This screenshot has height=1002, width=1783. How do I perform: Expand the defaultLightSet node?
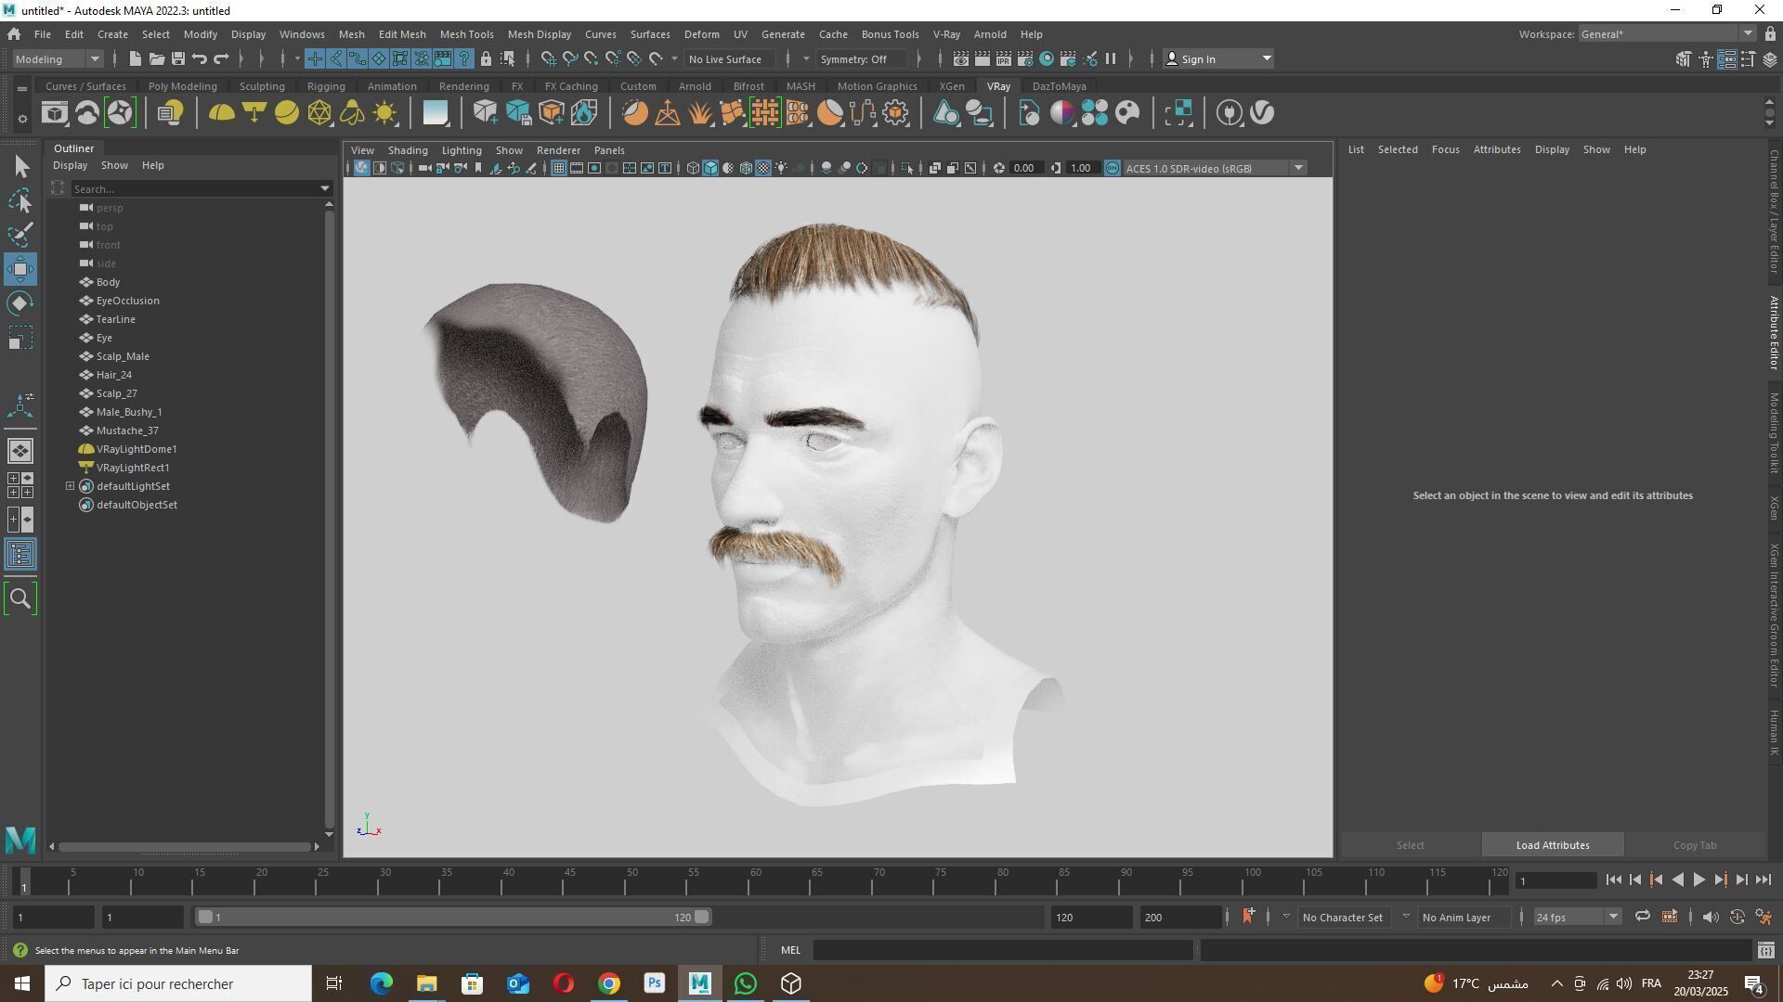70,486
